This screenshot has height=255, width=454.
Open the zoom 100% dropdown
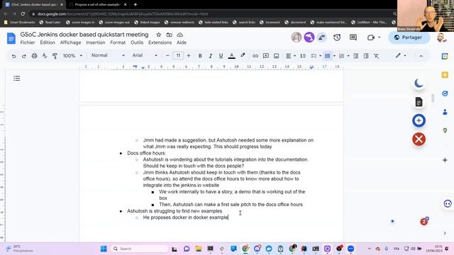[72, 55]
